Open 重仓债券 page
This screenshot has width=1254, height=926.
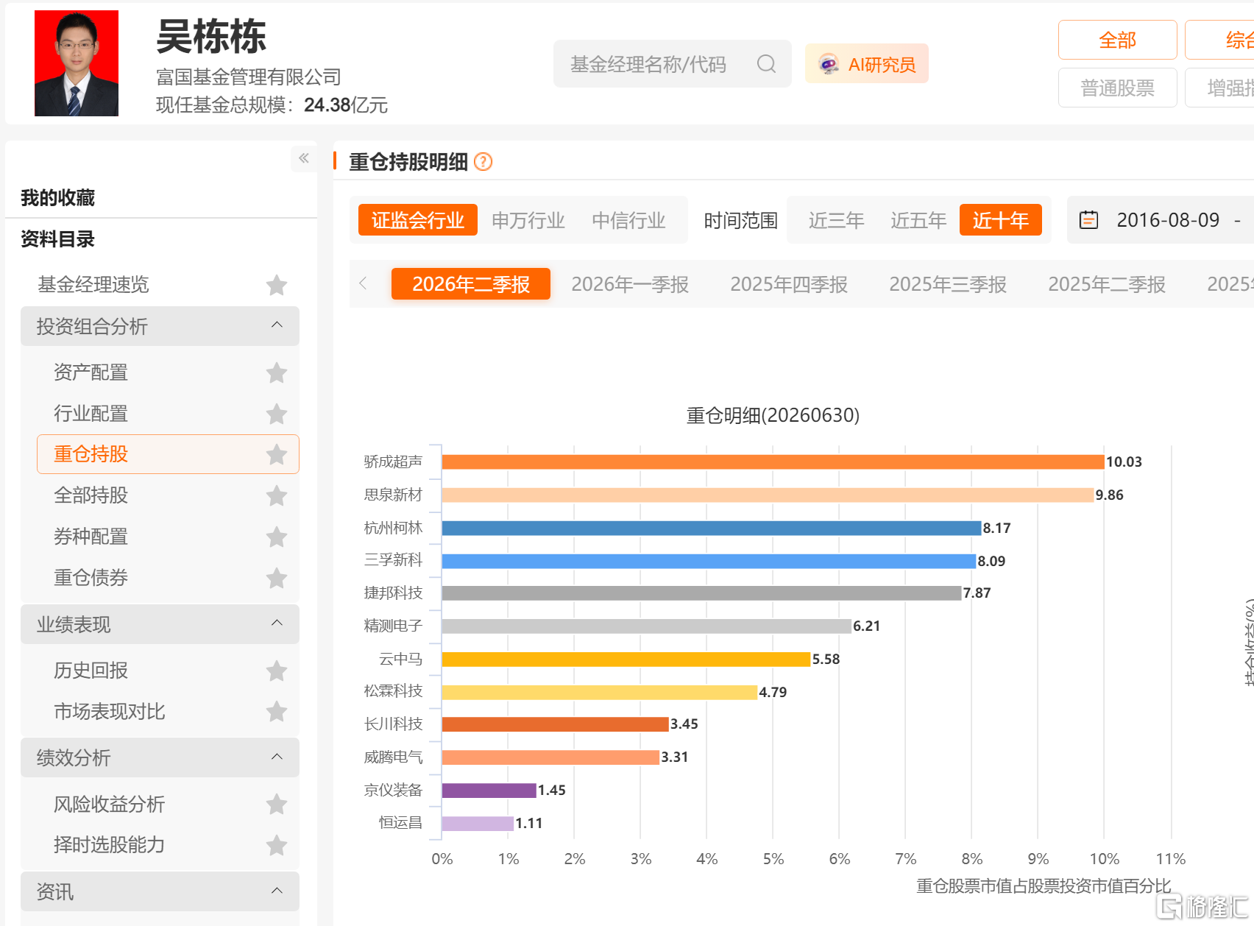91,578
